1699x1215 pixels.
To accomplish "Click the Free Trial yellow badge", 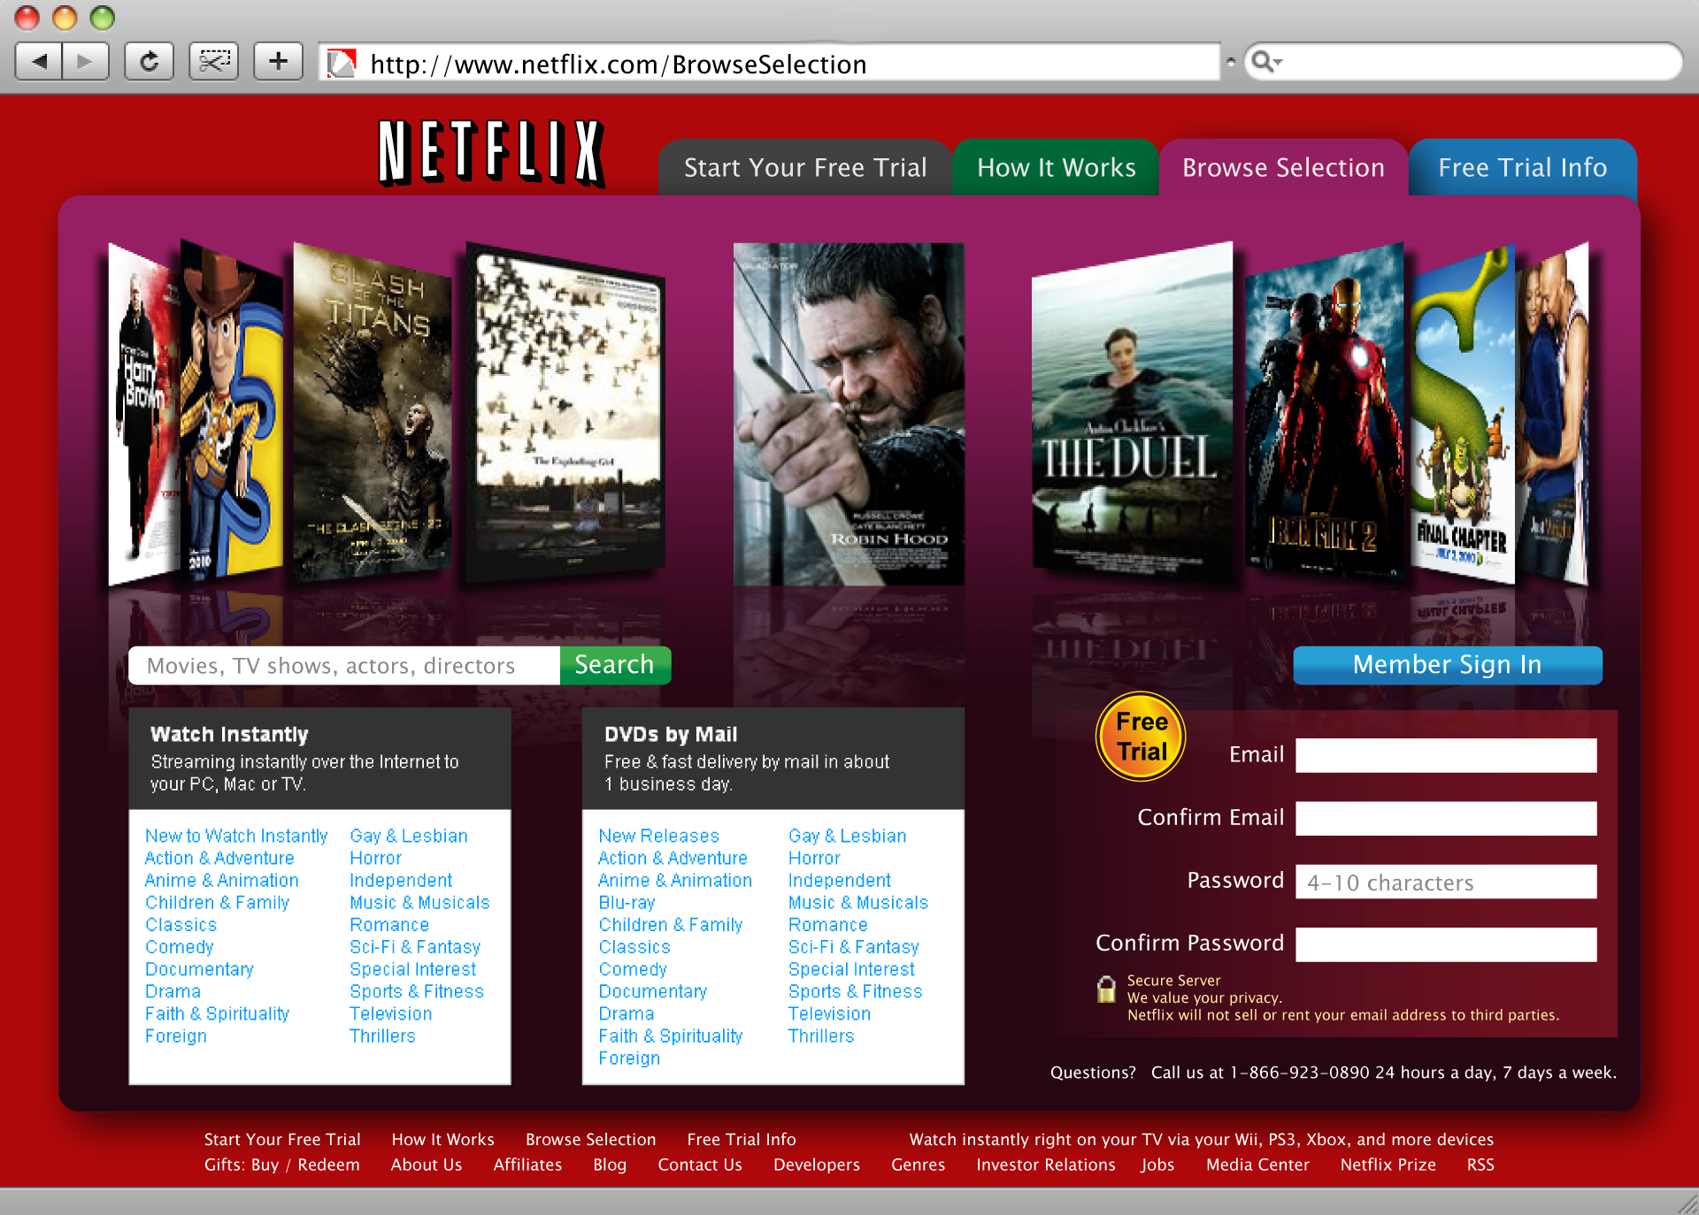I will click(1142, 737).
